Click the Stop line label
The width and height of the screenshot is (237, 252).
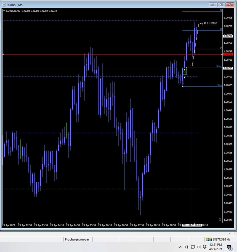point(220,85)
